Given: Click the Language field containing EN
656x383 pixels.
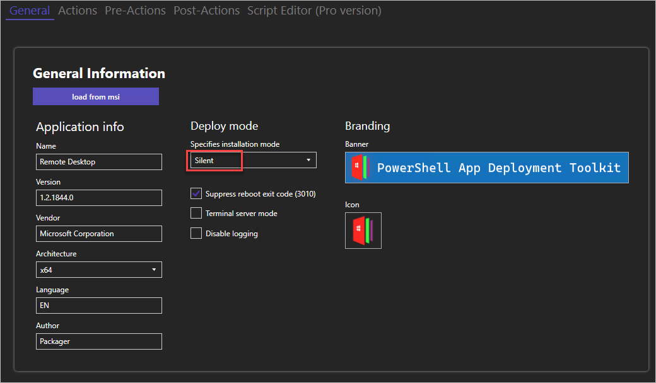Looking at the screenshot, I should (x=99, y=306).
